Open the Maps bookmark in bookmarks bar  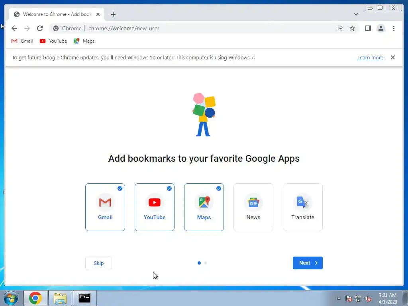tap(84, 41)
